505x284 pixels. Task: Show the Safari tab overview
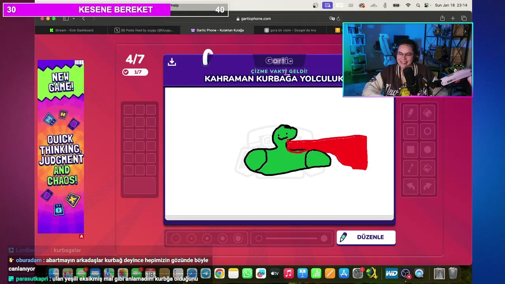[464, 19]
